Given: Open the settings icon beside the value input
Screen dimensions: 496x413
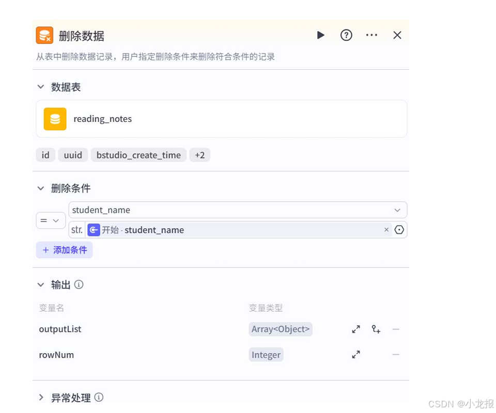Looking at the screenshot, I should pyautogui.click(x=399, y=230).
